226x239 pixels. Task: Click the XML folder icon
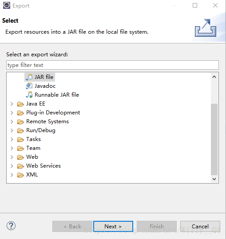click(20, 175)
